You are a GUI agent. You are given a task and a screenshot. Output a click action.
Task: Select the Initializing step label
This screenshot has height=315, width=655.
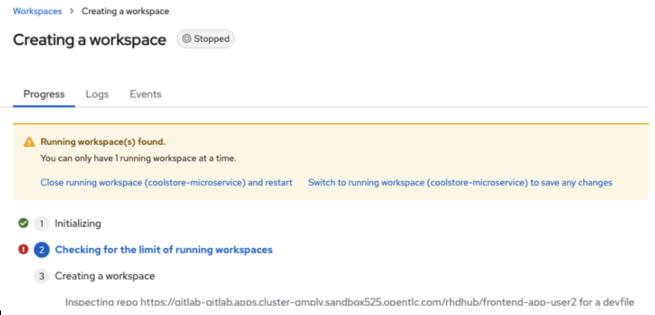(78, 223)
